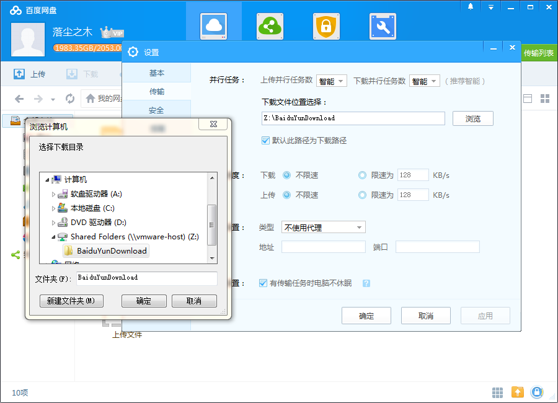Select 本地磁盘 (C:) in the tree
This screenshot has width=558, height=403.
tap(92, 208)
